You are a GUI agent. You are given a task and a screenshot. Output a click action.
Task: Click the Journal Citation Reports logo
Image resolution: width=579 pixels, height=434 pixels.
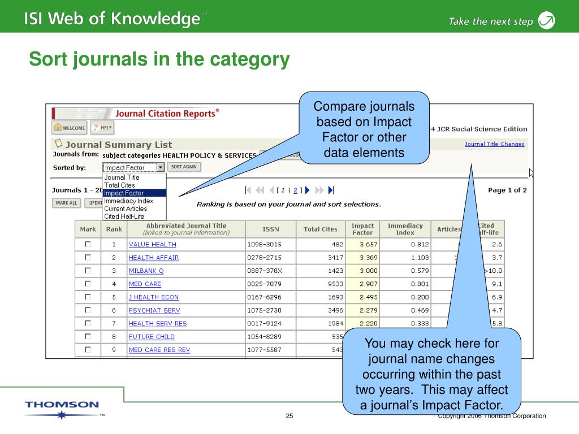[167, 114]
